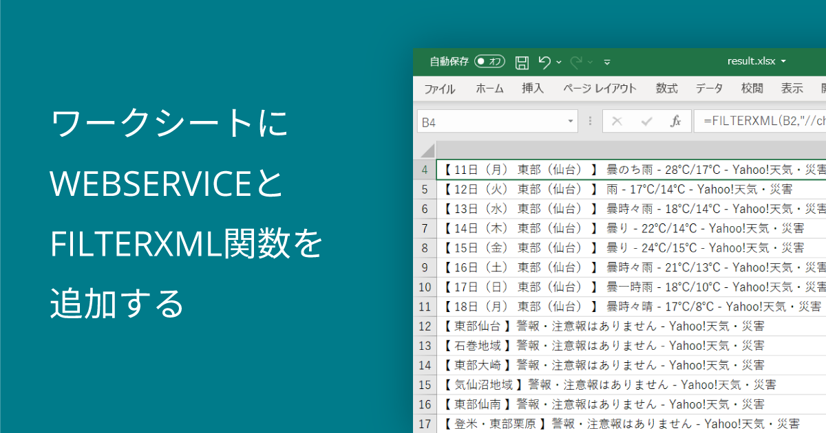The width and height of the screenshot is (826, 433).
Task: Click the Cancel (X) icon beside formula bar
Action: (x=617, y=120)
